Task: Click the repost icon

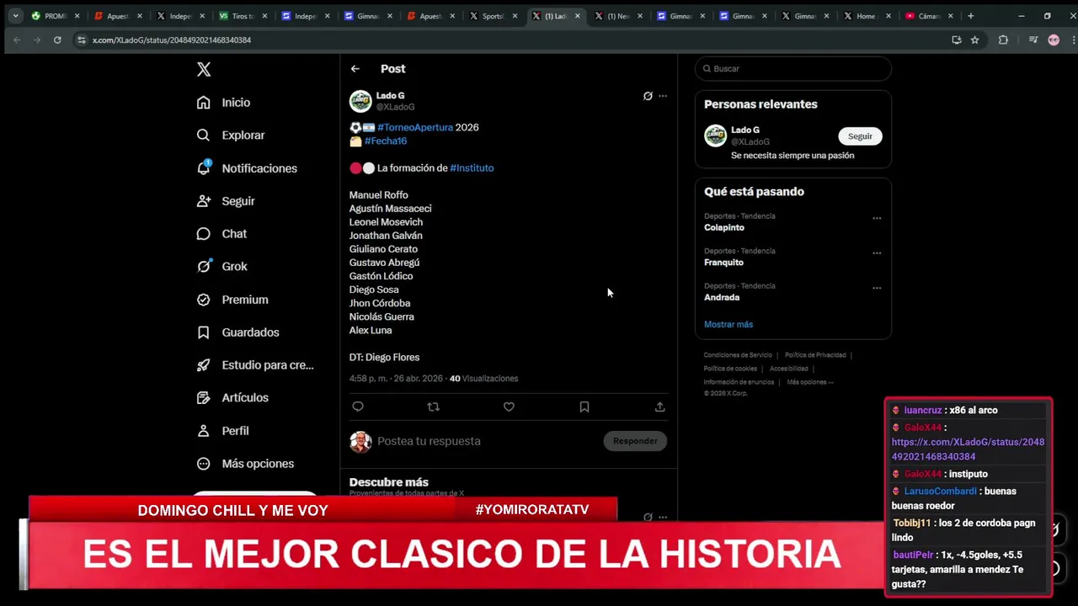Action: (433, 407)
